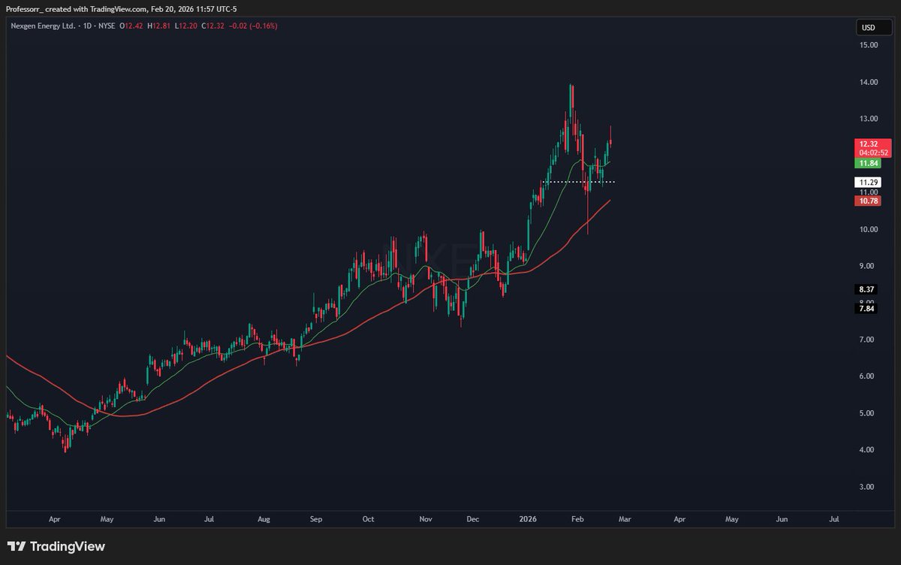Image resolution: width=901 pixels, height=565 pixels.
Task: Click the 9.00 price axis value
Action: (868, 266)
